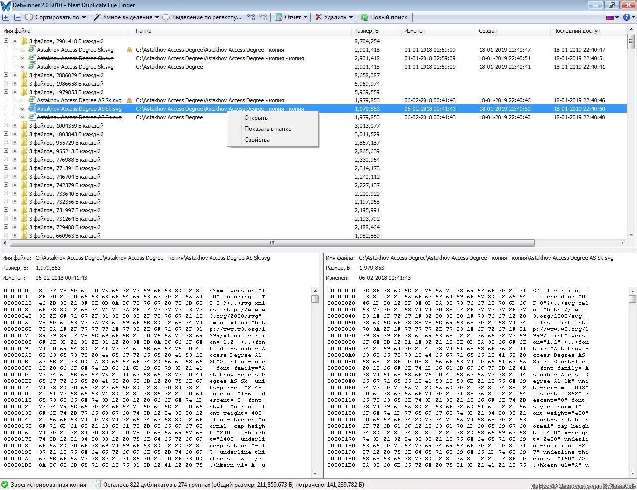The image size is (637, 490).
Task: Uncheck Sk.svg file created 22:40:51
Action: coord(23,58)
